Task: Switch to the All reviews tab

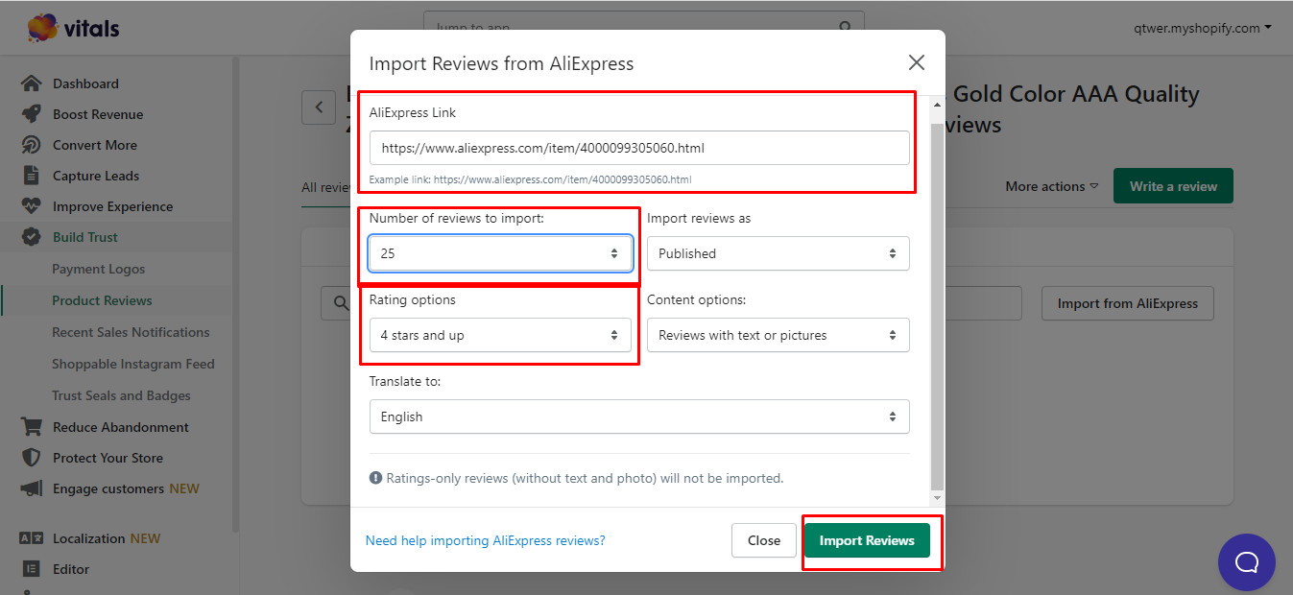Action: pyautogui.click(x=324, y=187)
